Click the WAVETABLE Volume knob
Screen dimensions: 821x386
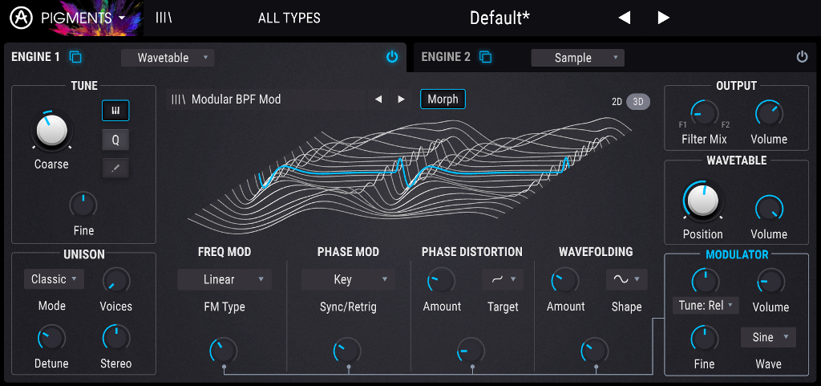(x=769, y=208)
